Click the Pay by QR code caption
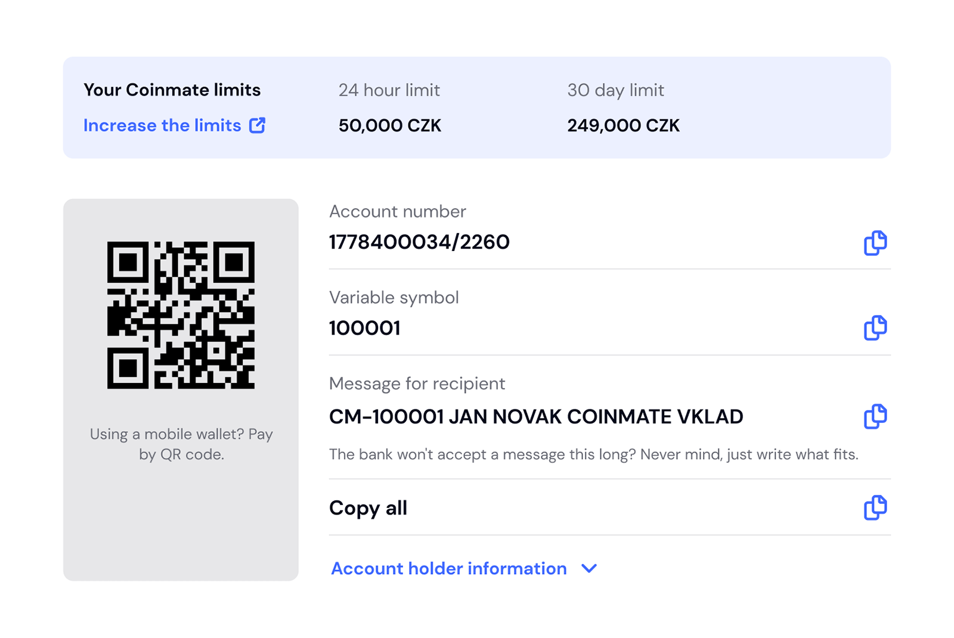Viewport: 954px width, 638px height. [x=181, y=444]
